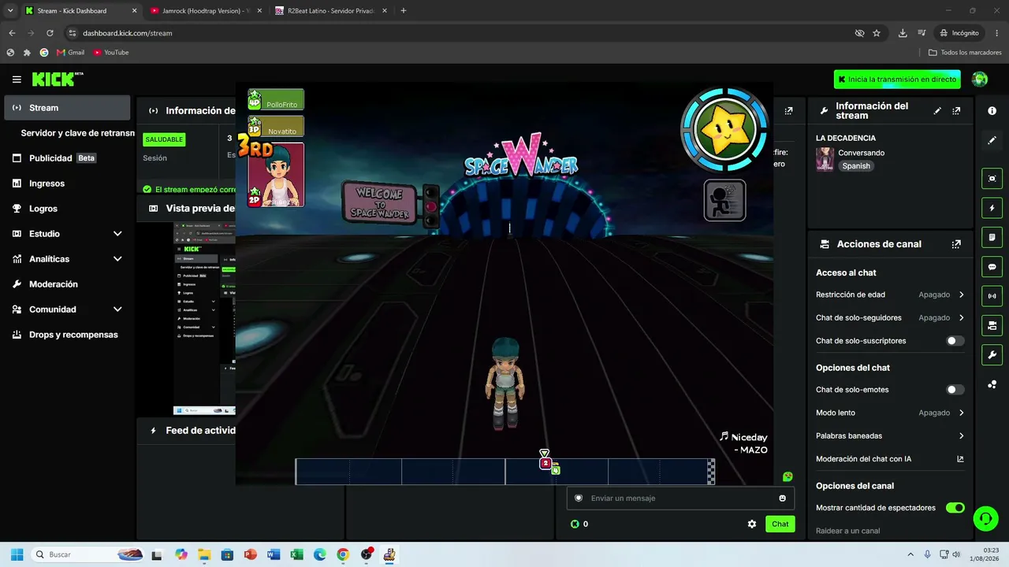Open the support headset button
Image resolution: width=1009 pixels, height=567 pixels.
coord(985,518)
